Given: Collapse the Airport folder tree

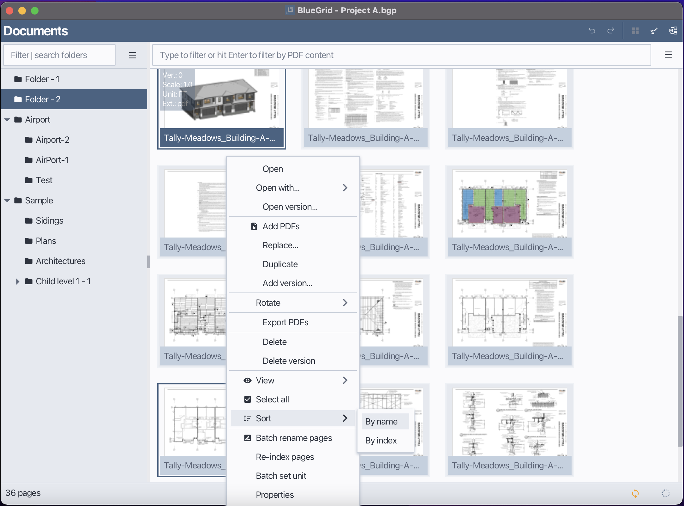Looking at the screenshot, I should click(x=7, y=119).
